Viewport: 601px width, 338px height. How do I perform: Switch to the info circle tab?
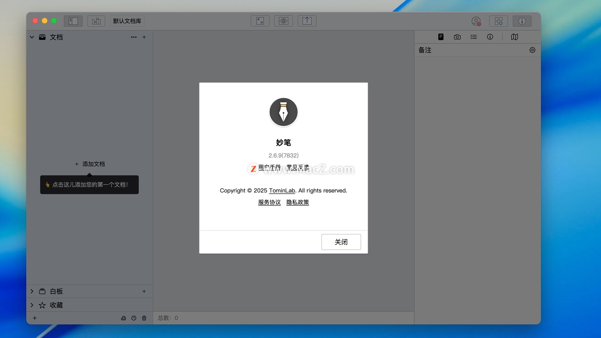click(x=490, y=37)
